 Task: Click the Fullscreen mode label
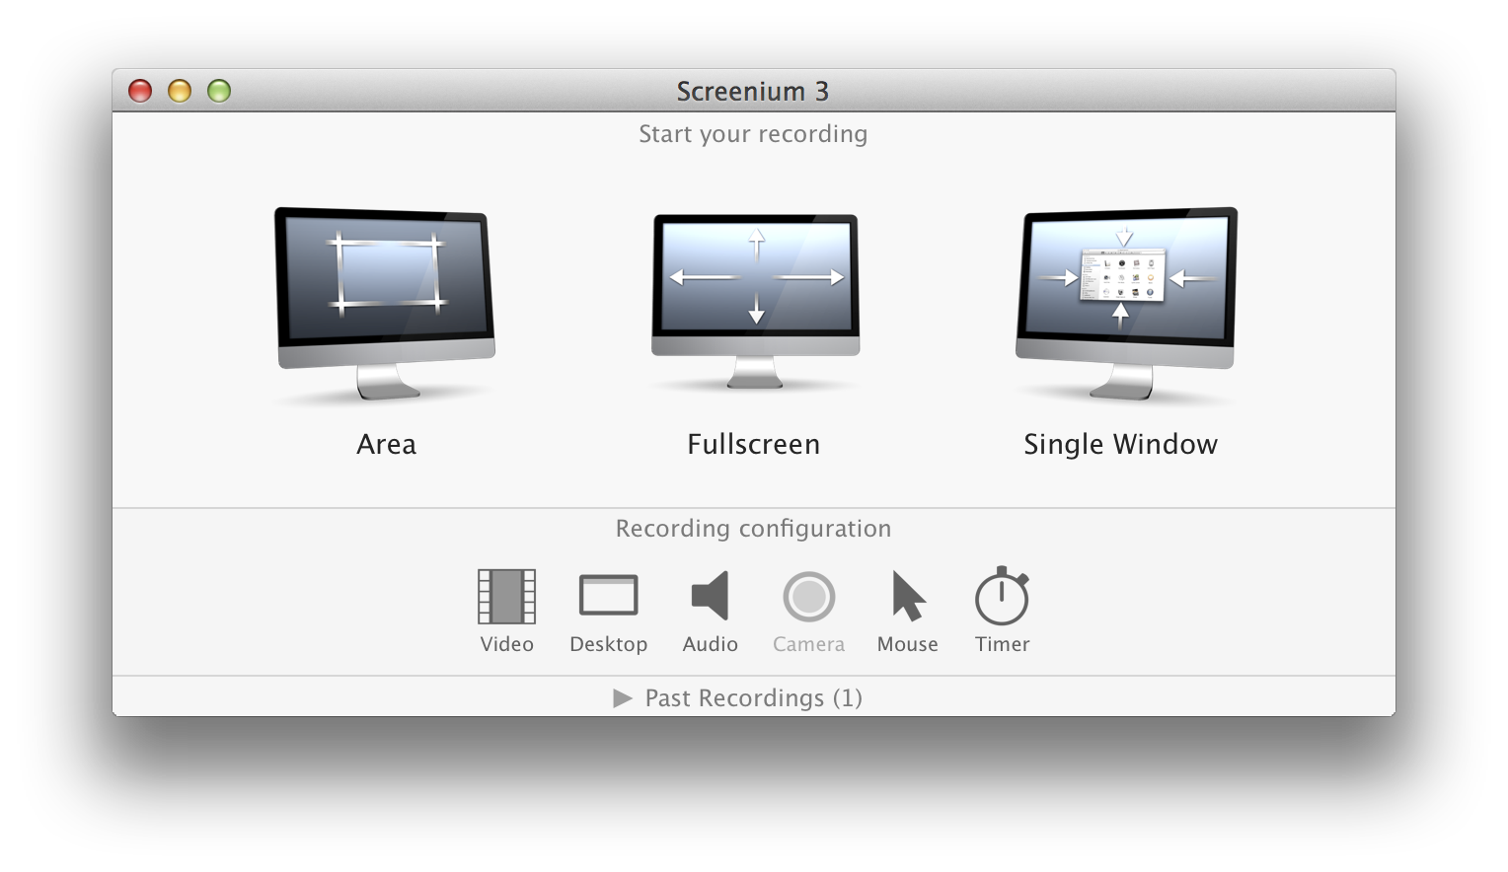[753, 444]
